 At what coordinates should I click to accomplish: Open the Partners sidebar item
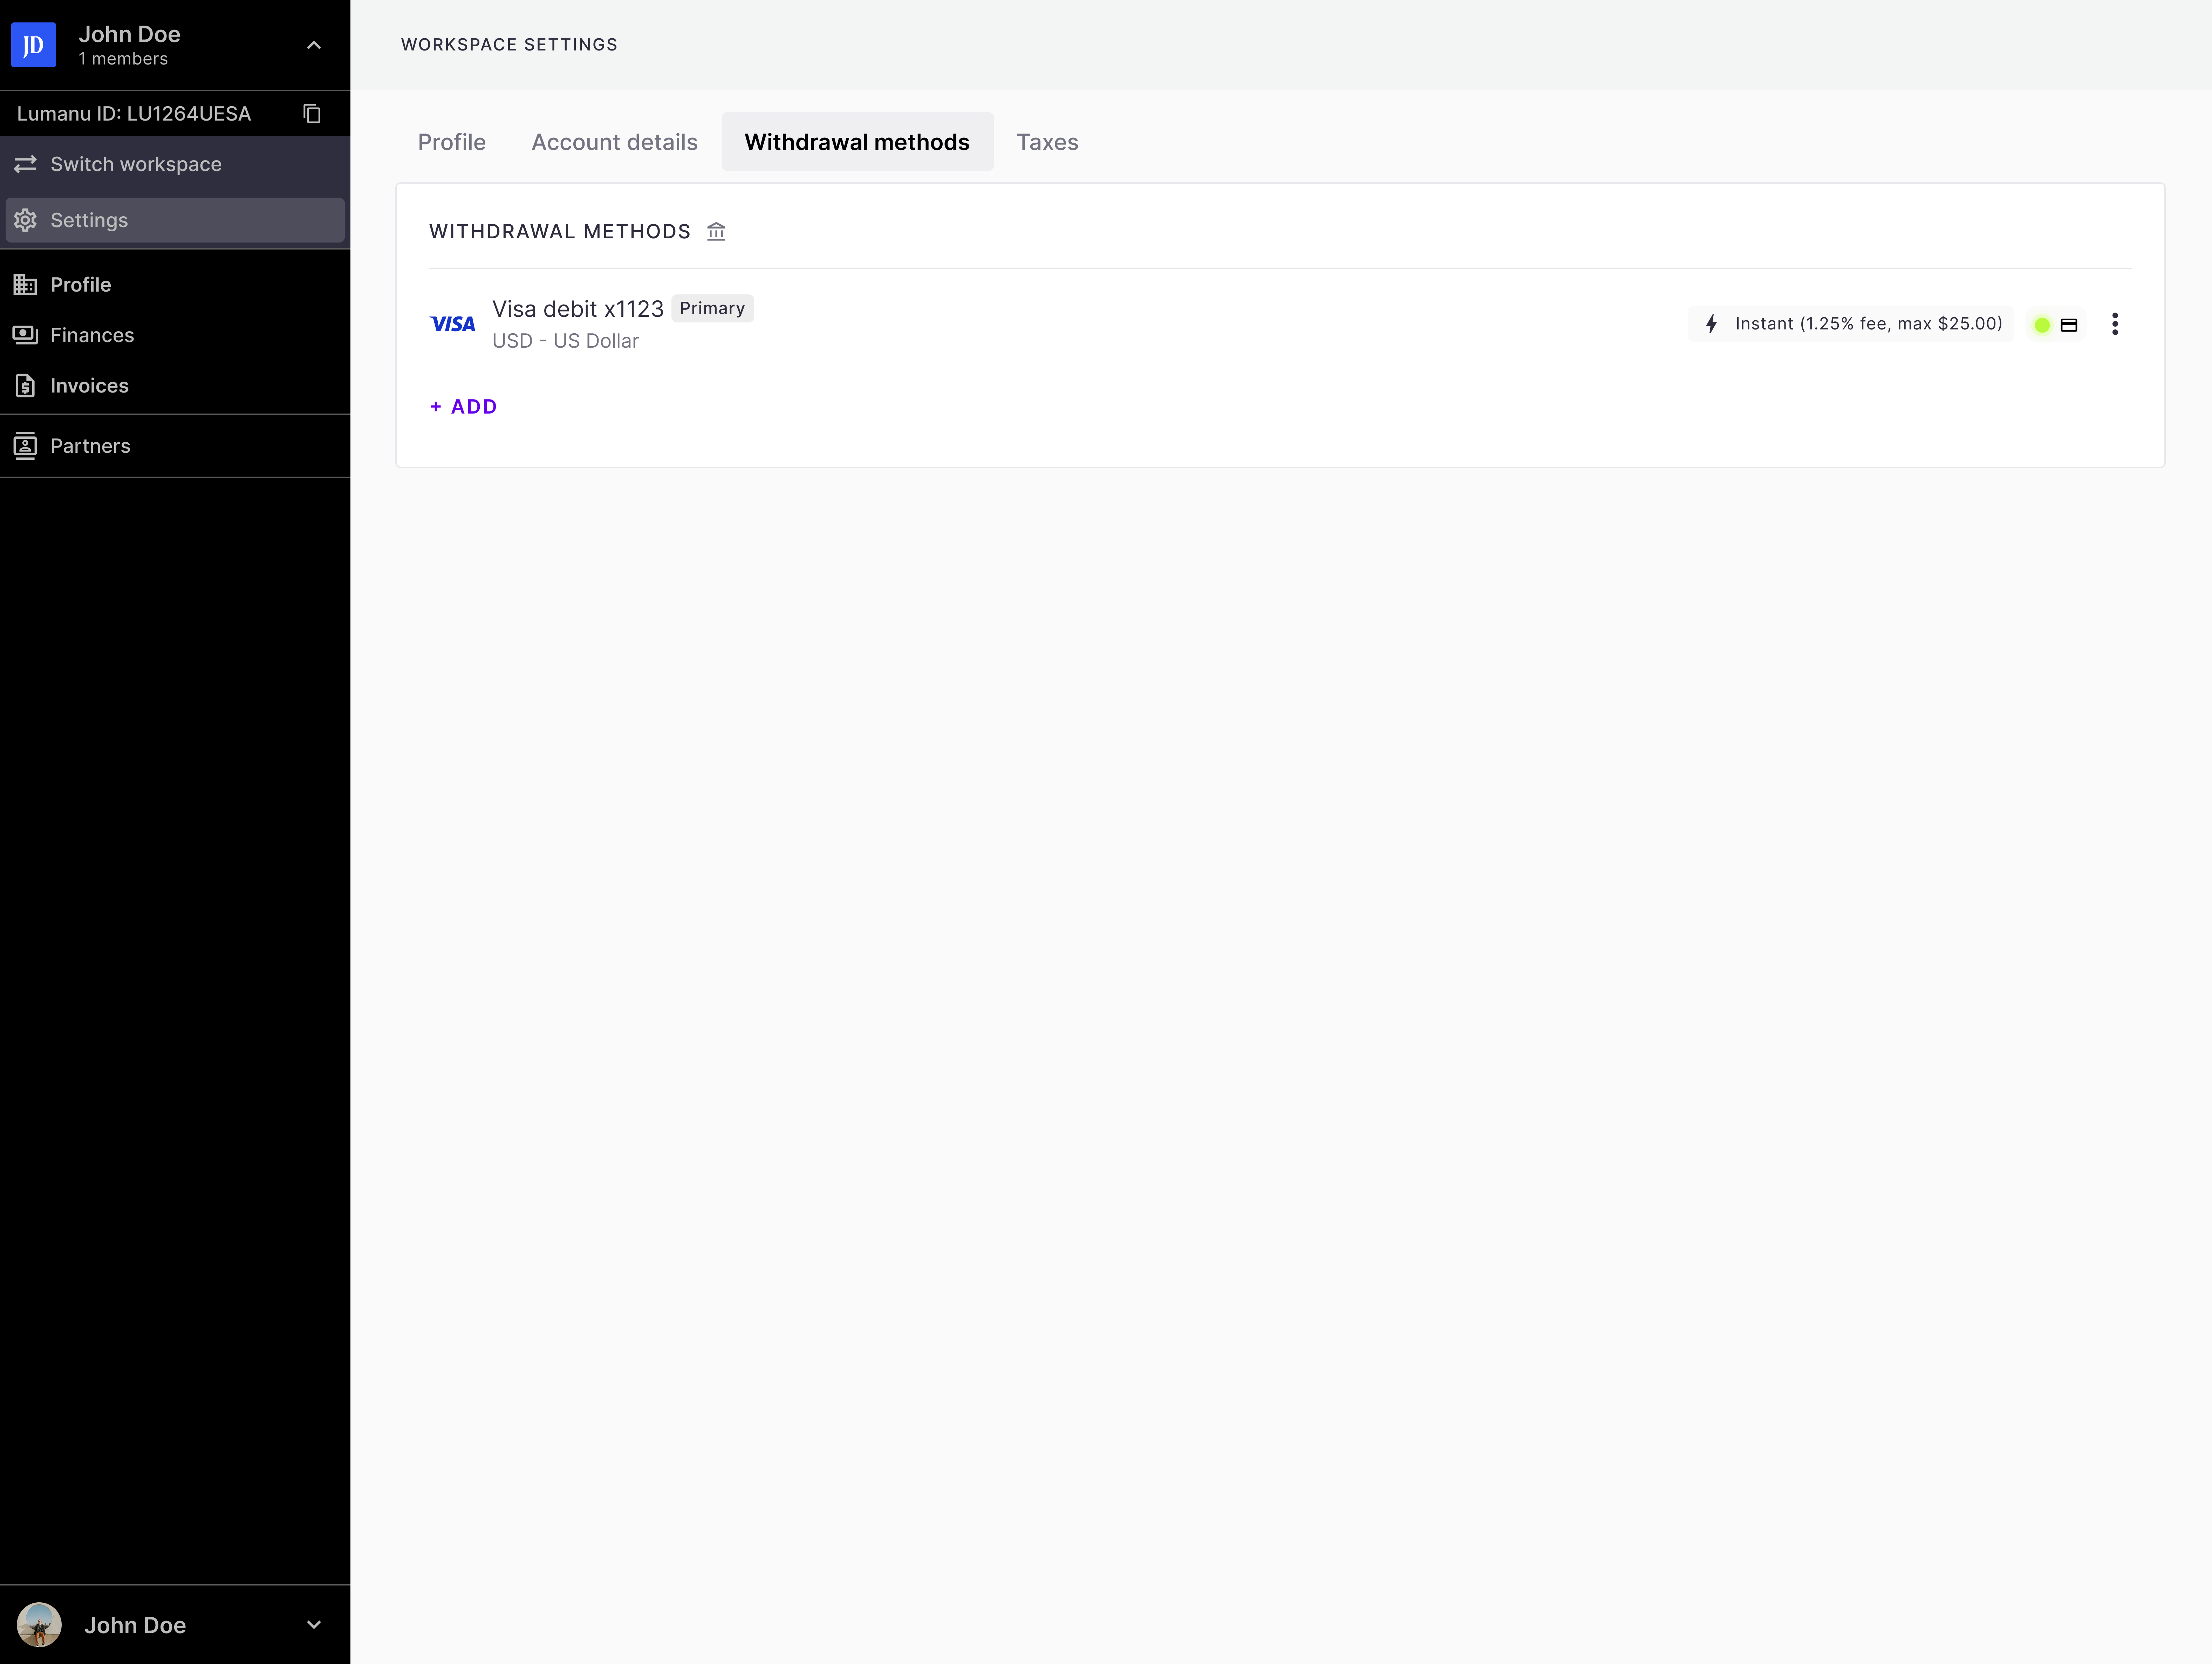(x=90, y=446)
